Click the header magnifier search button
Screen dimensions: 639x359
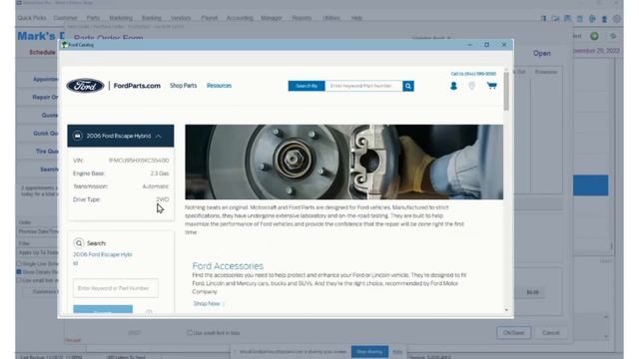408,86
